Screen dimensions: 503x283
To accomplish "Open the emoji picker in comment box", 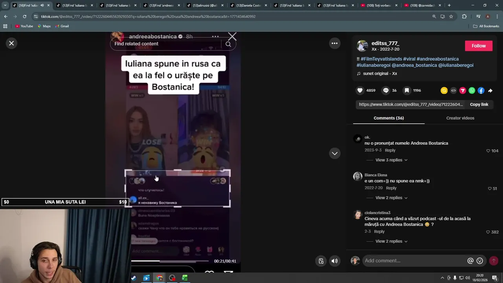I will click(x=480, y=261).
